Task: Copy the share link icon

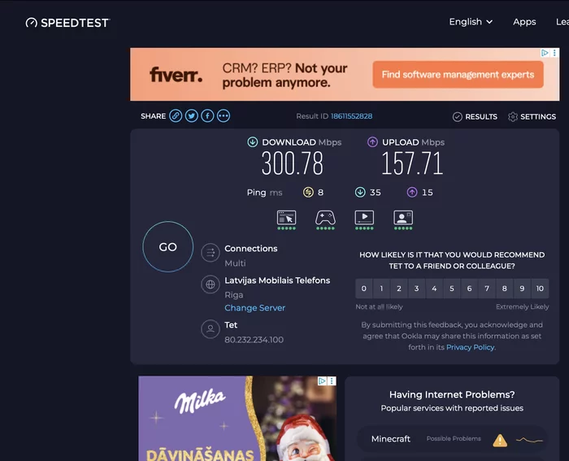Action: tap(176, 115)
